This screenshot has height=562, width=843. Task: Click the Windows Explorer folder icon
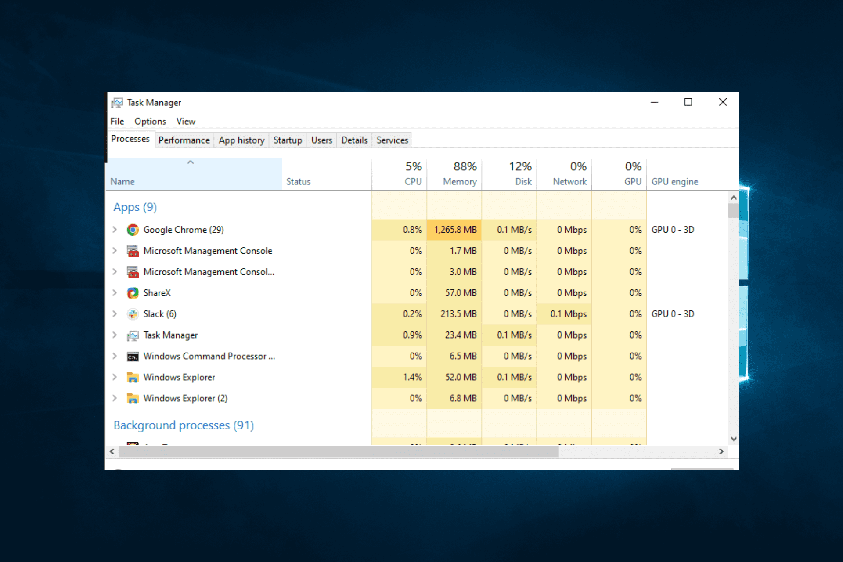tap(133, 377)
